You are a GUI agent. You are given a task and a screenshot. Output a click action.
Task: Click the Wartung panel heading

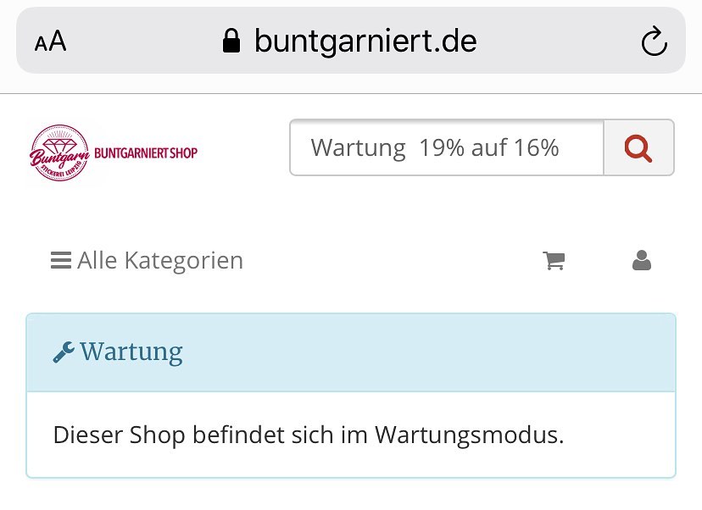(131, 352)
